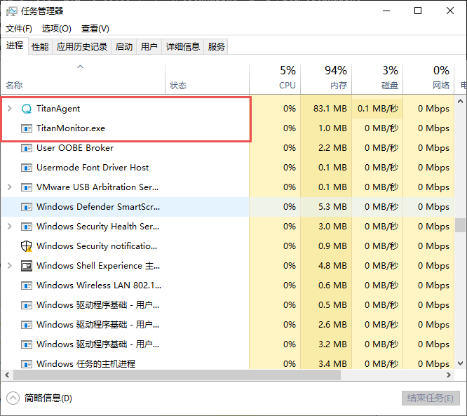Click the Windows Security Health Service icon
The height and width of the screenshot is (416, 467).
click(27, 227)
